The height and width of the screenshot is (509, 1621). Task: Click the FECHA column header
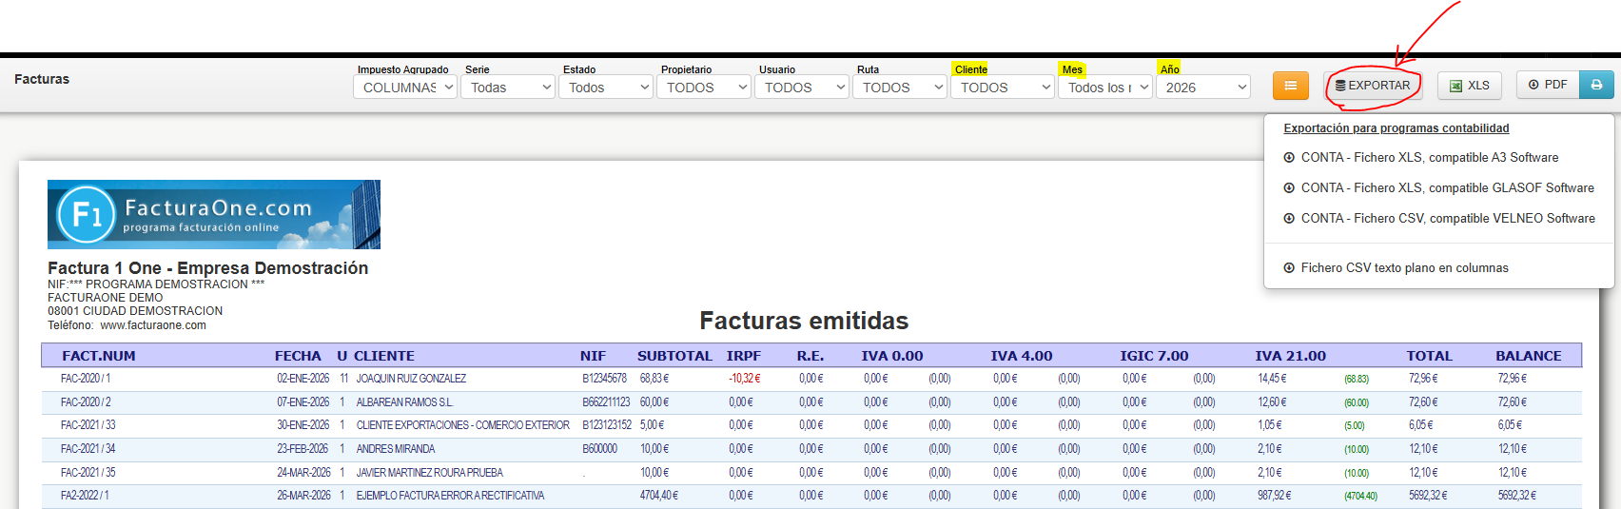tap(298, 356)
